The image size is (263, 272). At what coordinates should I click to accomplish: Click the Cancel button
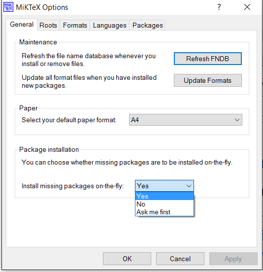click(x=180, y=259)
